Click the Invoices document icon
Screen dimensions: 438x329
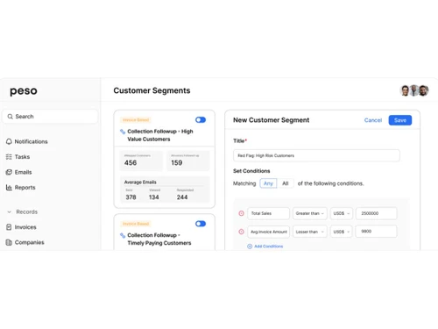(x=9, y=227)
